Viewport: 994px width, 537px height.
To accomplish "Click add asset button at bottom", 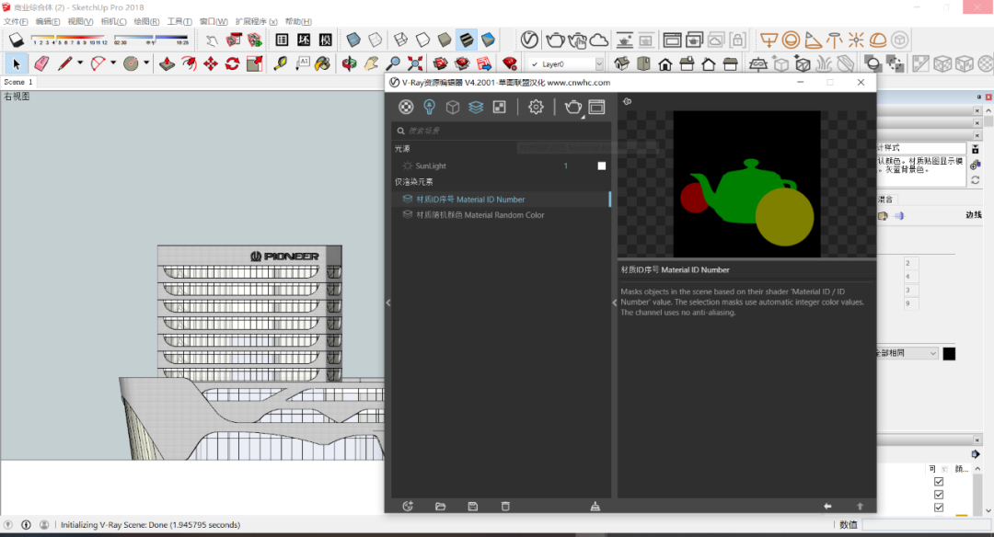I will click(408, 506).
